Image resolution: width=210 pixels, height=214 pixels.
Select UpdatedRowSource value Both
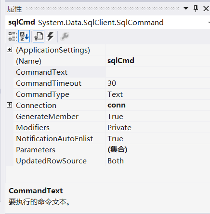(x=158, y=160)
